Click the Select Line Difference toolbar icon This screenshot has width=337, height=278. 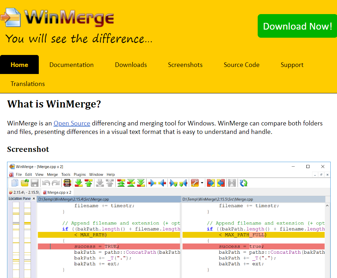67,183
